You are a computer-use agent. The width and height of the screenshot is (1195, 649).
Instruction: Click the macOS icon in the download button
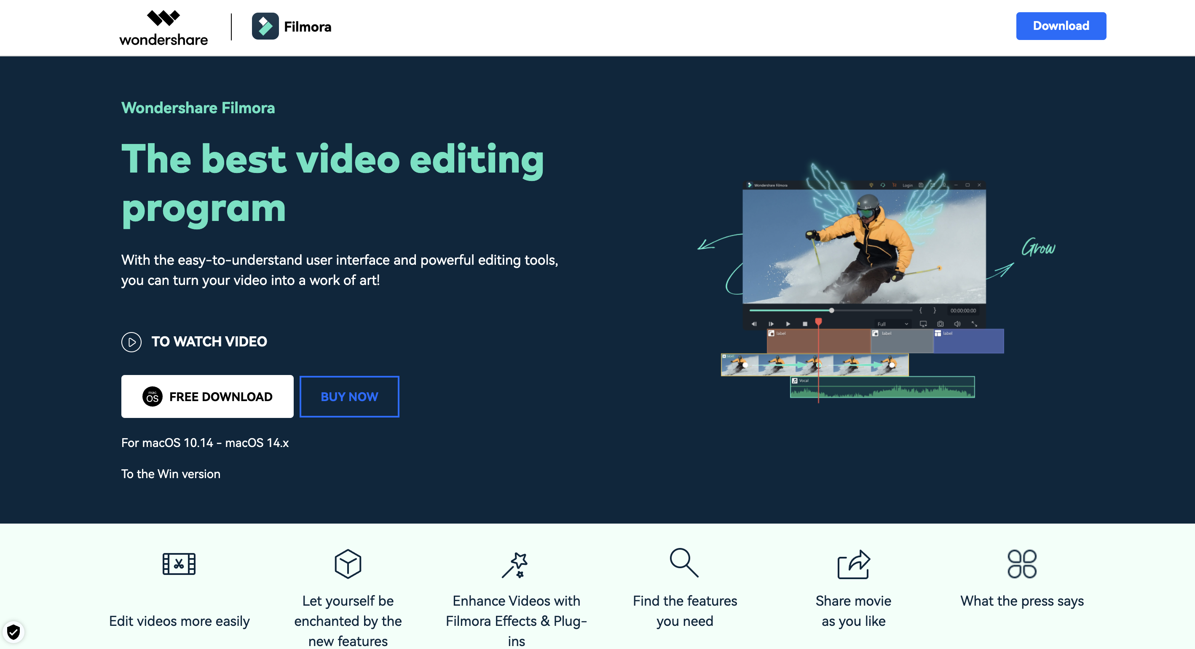pos(152,396)
